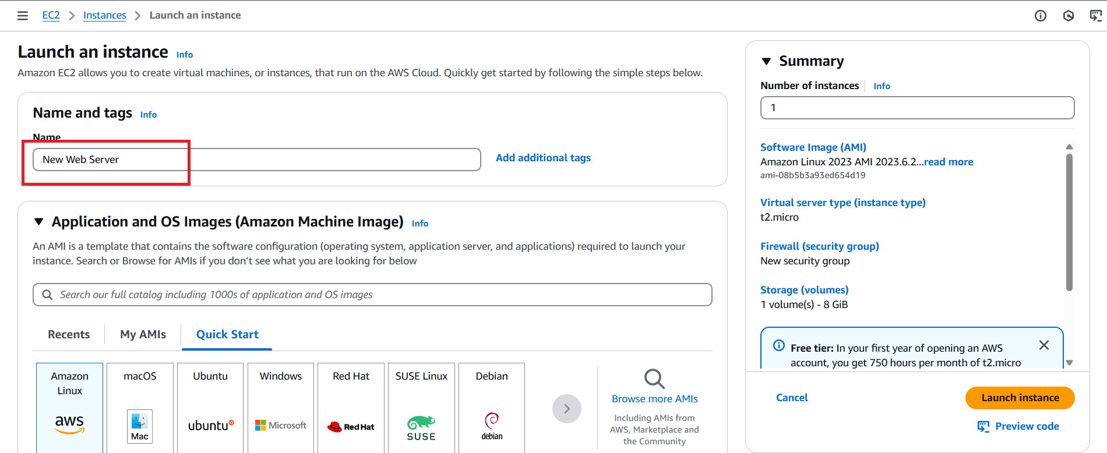
Task: Click the next arrow in the AMI carousel
Action: [567, 409]
